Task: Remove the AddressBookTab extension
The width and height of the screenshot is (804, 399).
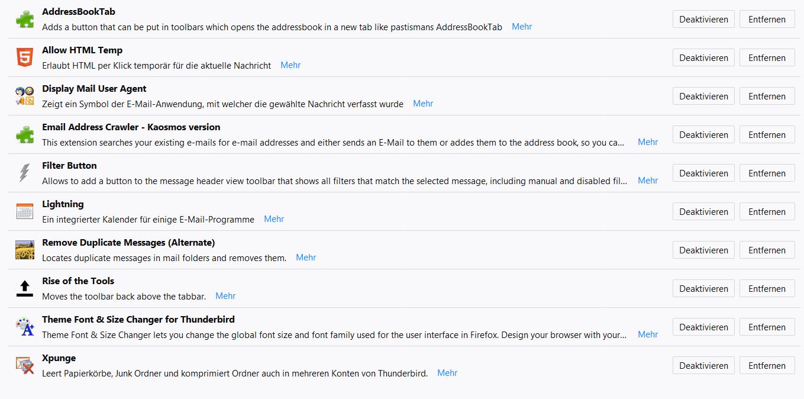Action: pyautogui.click(x=767, y=20)
